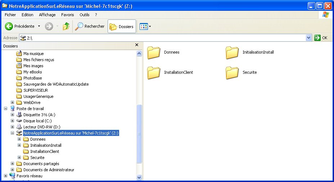The height and width of the screenshot is (182, 334).
Task: Click the network drive (Z:) icon in tree
Action: [19, 133]
